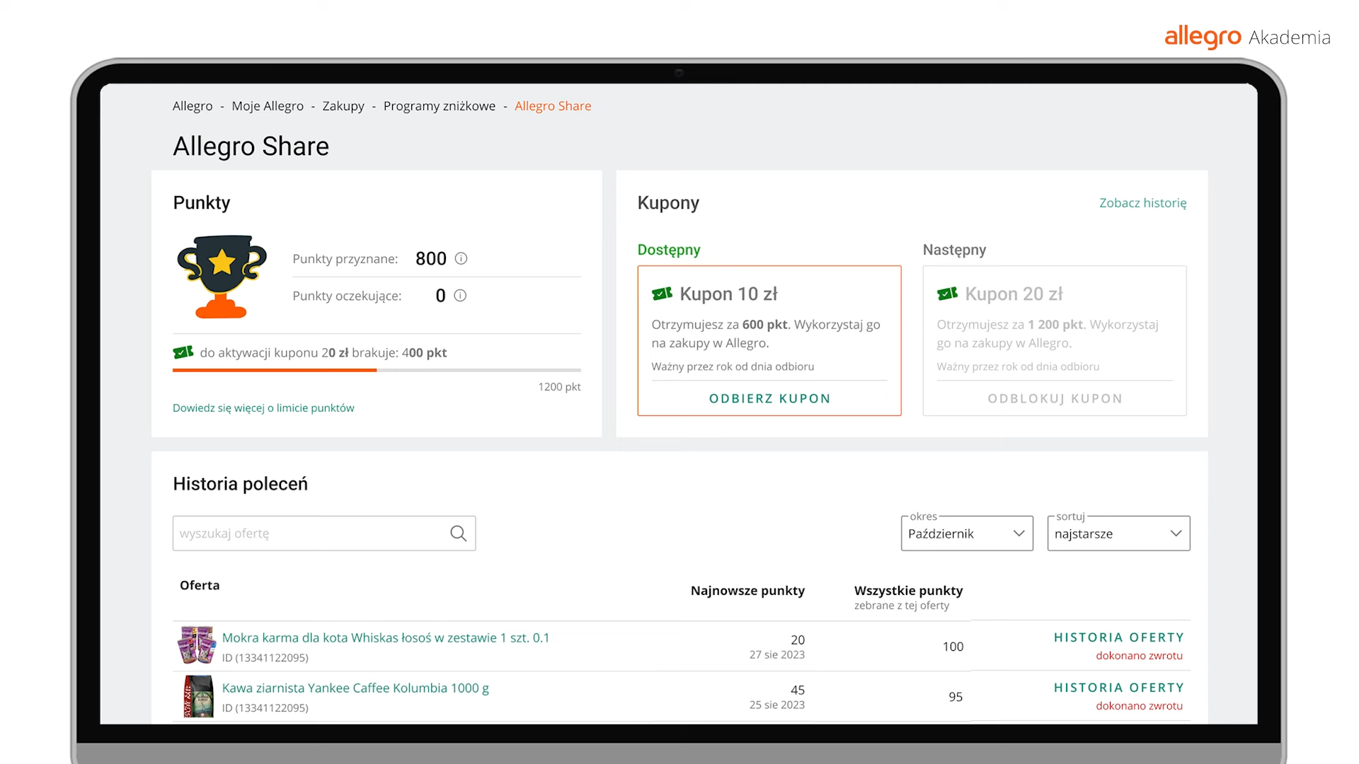Click the Oferta column header
Viewport: 1359px width, 764px height.
coord(200,585)
